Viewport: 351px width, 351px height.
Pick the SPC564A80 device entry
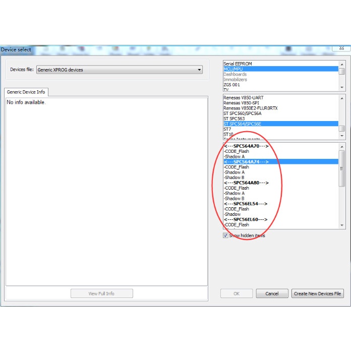pos(246,183)
